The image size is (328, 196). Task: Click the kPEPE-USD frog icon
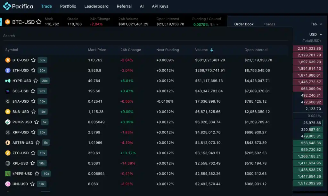point(8,174)
